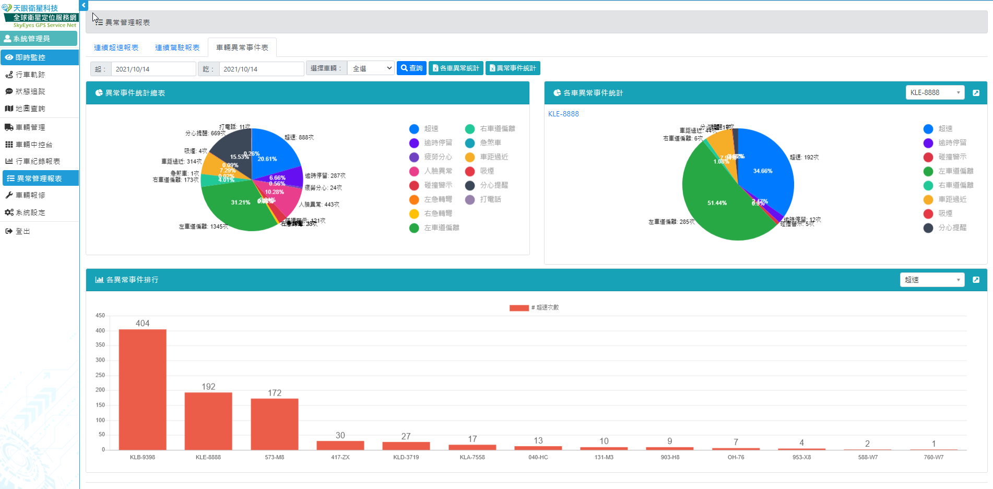Collapse the sidebar with the arrow icon

coord(84,5)
